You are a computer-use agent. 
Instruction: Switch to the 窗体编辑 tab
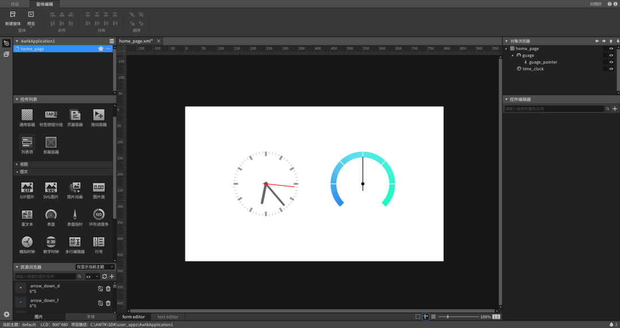pyautogui.click(x=44, y=4)
